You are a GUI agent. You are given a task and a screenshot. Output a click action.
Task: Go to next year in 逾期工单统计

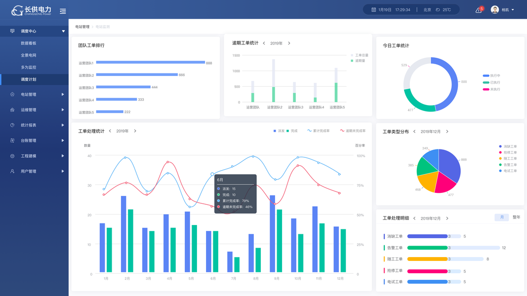[289, 43]
